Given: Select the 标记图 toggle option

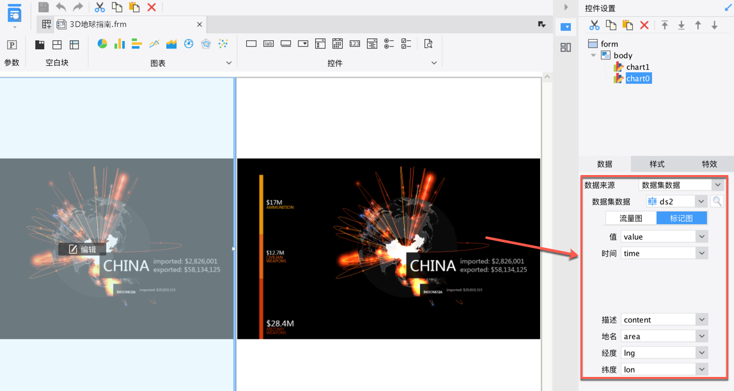Looking at the screenshot, I should 682,218.
